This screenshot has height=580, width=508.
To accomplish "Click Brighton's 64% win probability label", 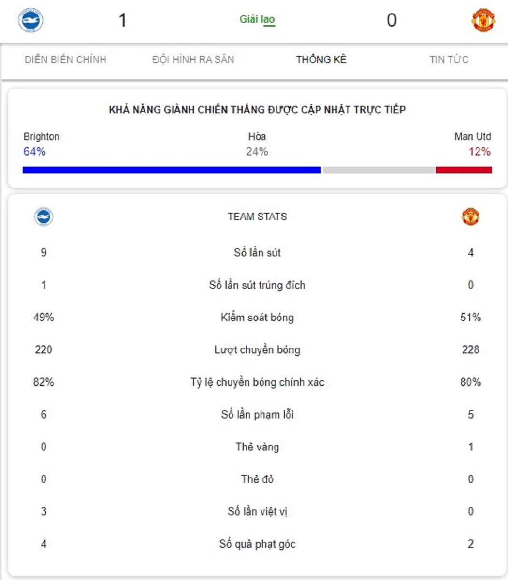I will pyautogui.click(x=34, y=152).
